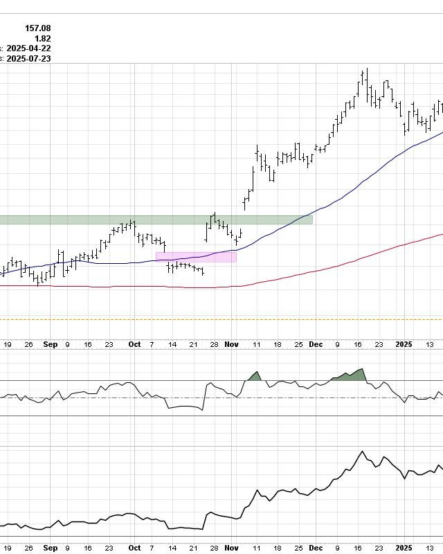Click the pink shaded gap zone
The image size is (443, 554).
[x=197, y=257]
